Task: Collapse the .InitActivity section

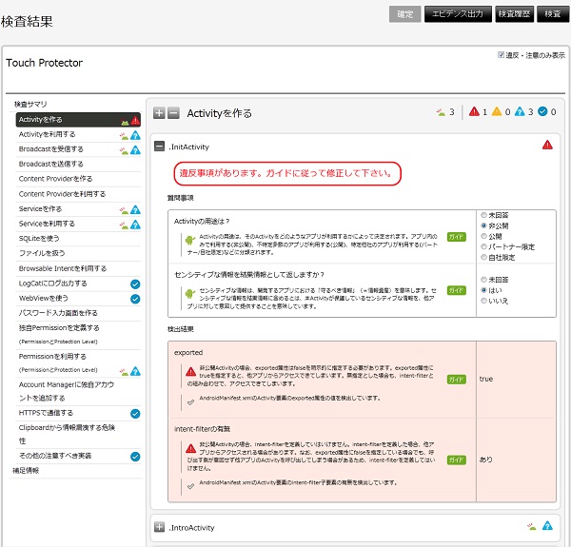Action: [x=159, y=147]
